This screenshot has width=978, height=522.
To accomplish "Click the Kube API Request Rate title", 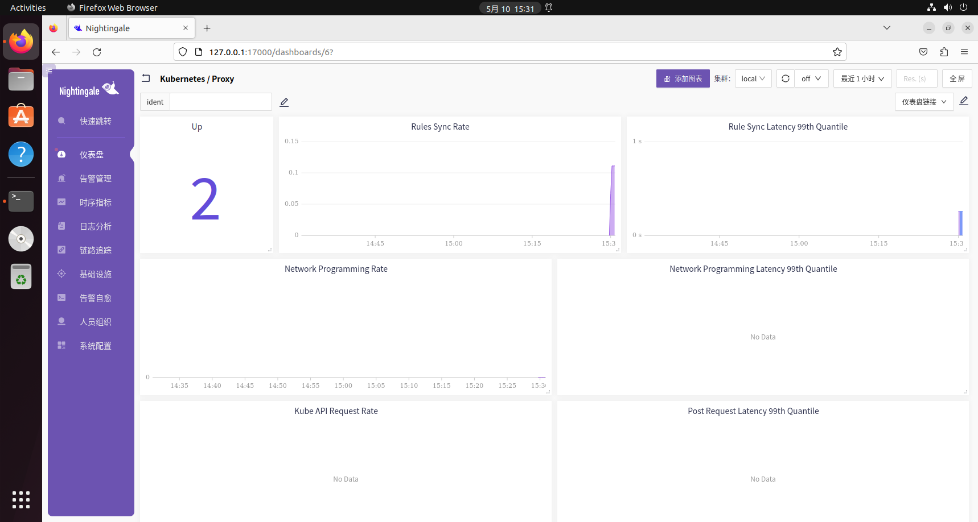I will point(336,411).
